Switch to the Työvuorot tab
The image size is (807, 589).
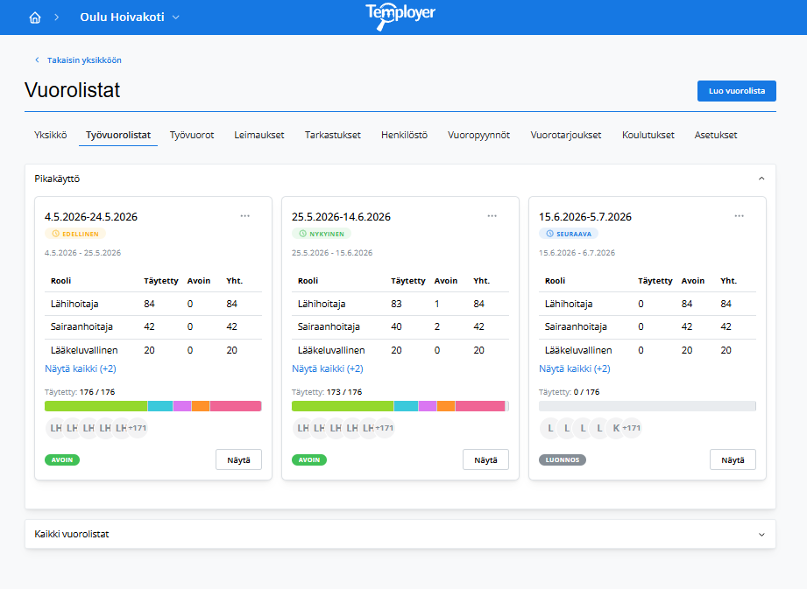coord(192,135)
